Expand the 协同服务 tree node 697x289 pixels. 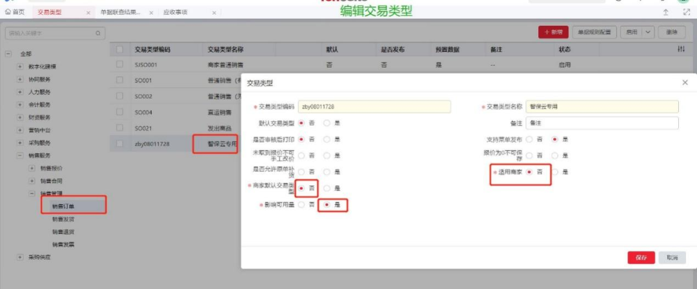click(19, 79)
